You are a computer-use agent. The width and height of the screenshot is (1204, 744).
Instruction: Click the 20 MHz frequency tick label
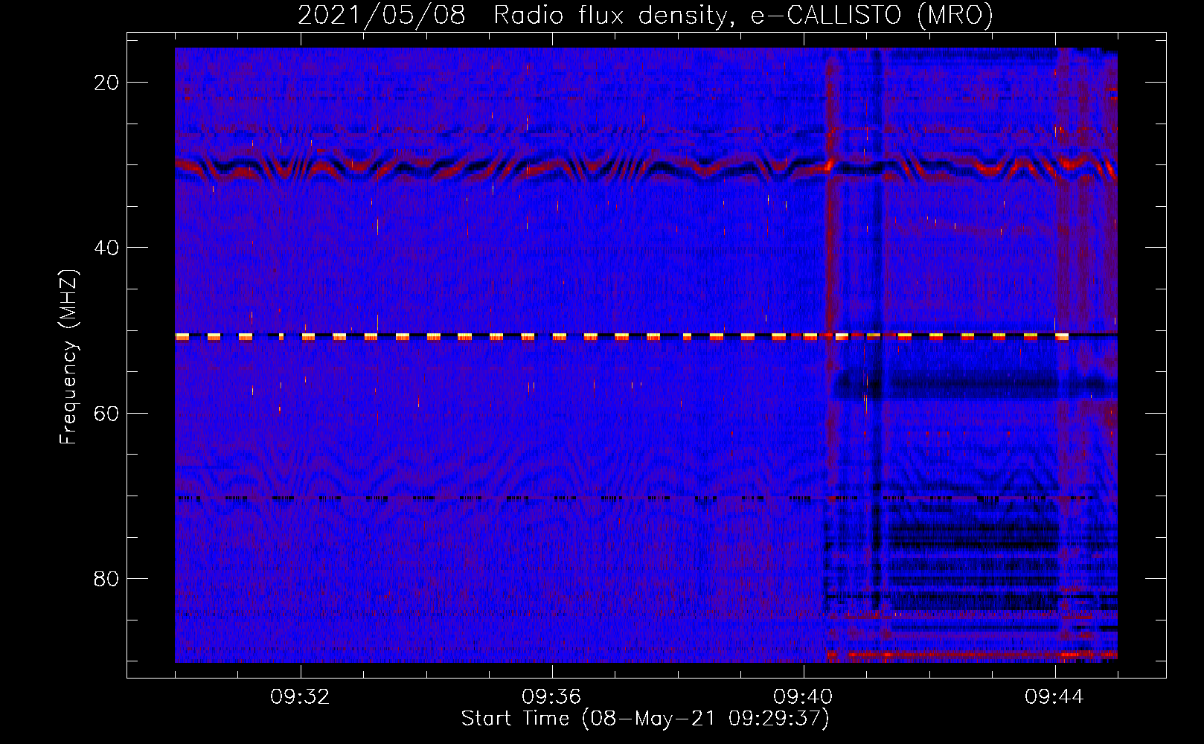106,83
